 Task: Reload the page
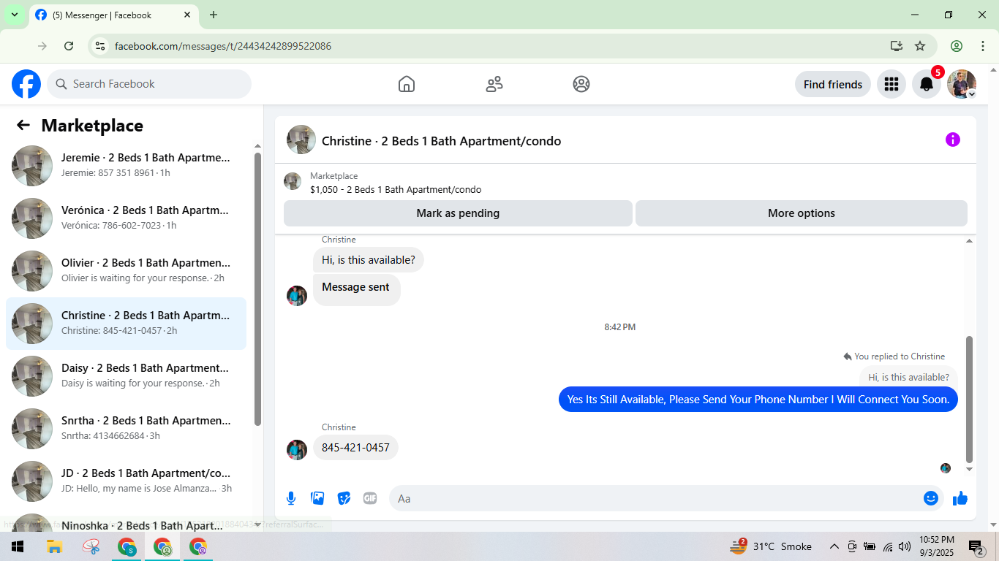coord(69,46)
